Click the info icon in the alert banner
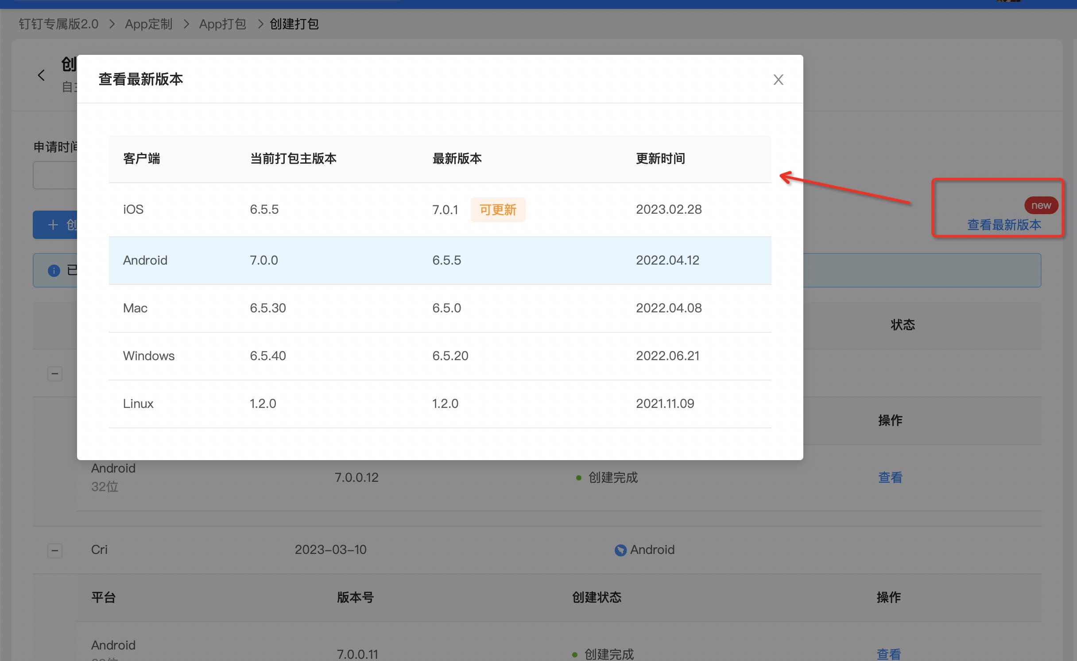 coord(54,270)
